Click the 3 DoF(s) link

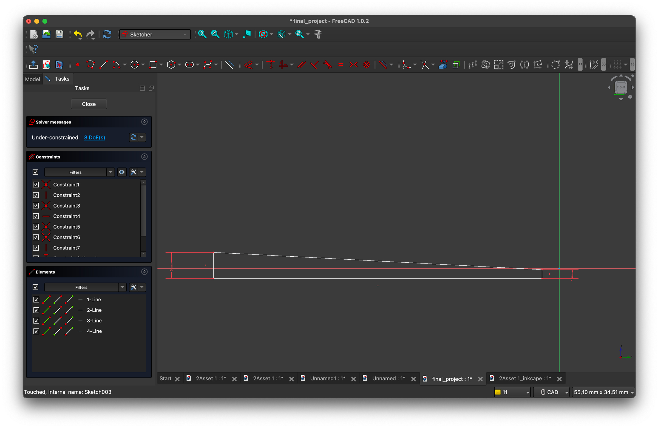[x=95, y=137]
